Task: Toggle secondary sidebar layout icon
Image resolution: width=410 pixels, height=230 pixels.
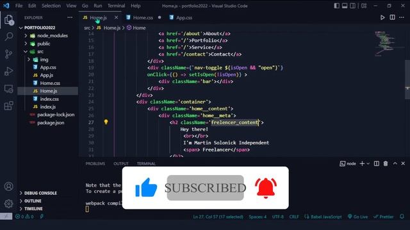Action: pos(353,6)
